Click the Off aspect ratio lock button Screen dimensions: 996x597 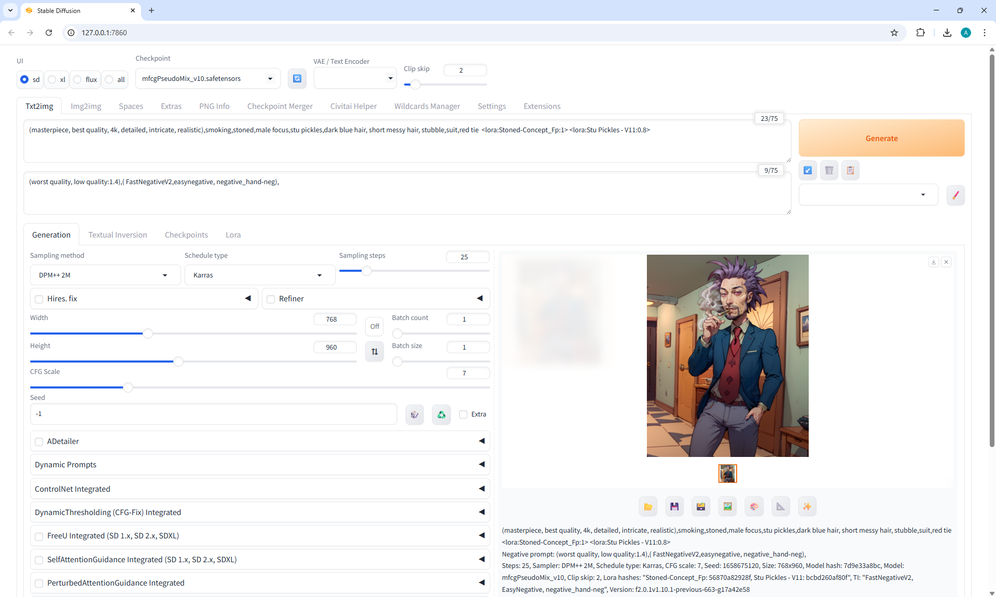click(x=375, y=326)
